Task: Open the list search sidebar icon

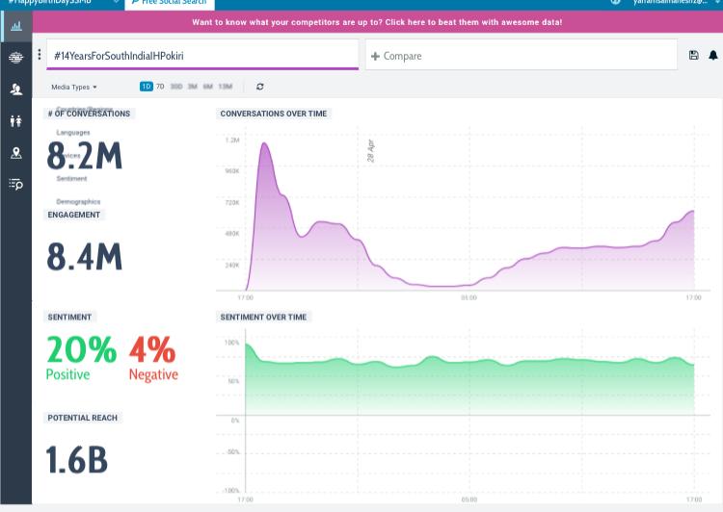Action: [16, 184]
